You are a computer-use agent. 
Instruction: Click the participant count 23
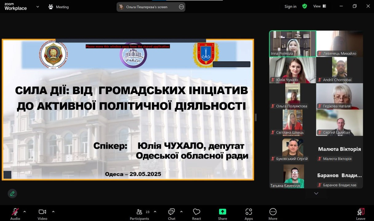click(148, 212)
